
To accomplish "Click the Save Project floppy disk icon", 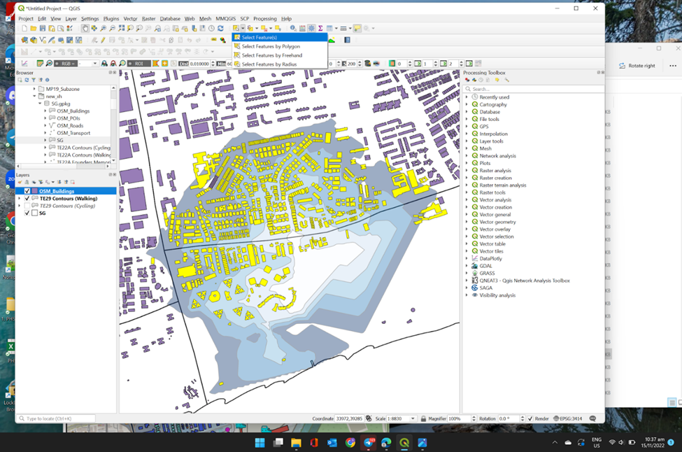I will (43, 29).
